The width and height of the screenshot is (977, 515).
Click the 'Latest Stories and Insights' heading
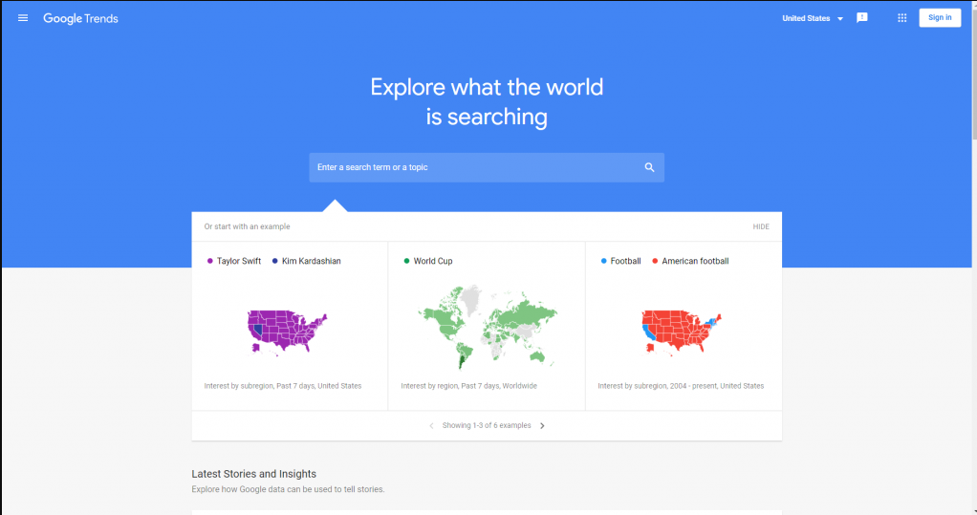253,474
